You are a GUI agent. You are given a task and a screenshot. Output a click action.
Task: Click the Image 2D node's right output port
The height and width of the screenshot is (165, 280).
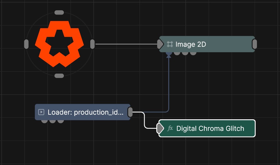(x=254, y=44)
